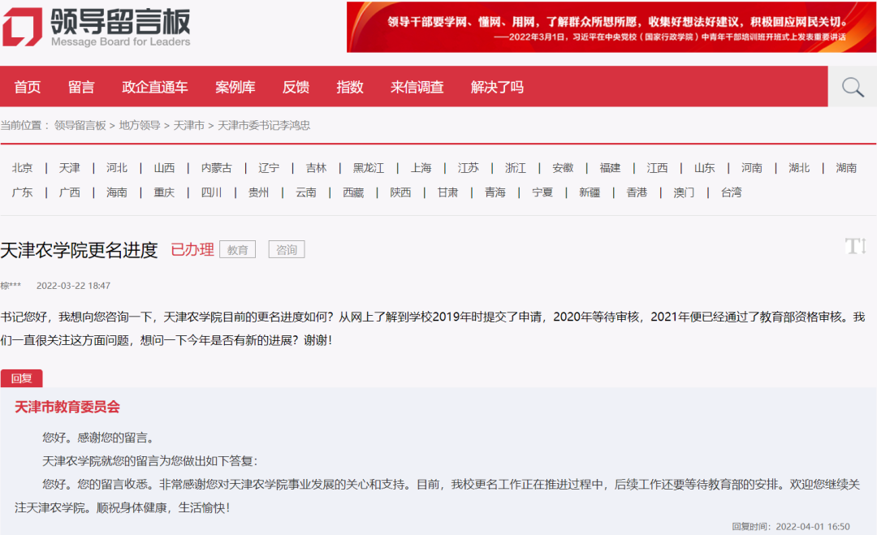Select 内蒙古 in province list
This screenshot has height=535, width=877.
pyautogui.click(x=217, y=168)
